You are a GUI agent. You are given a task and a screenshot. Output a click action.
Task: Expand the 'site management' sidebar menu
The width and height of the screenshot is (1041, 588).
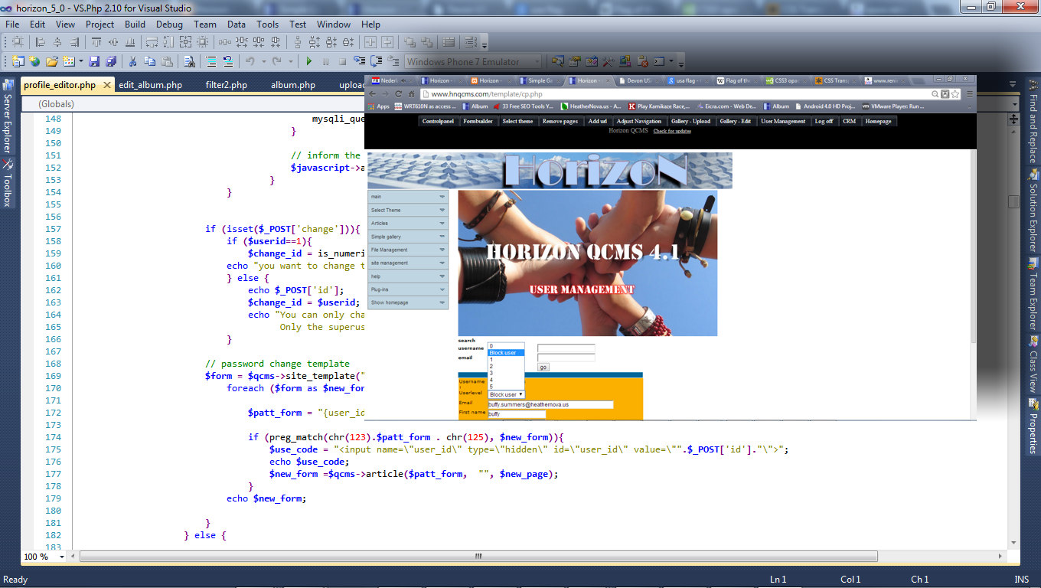407,263
